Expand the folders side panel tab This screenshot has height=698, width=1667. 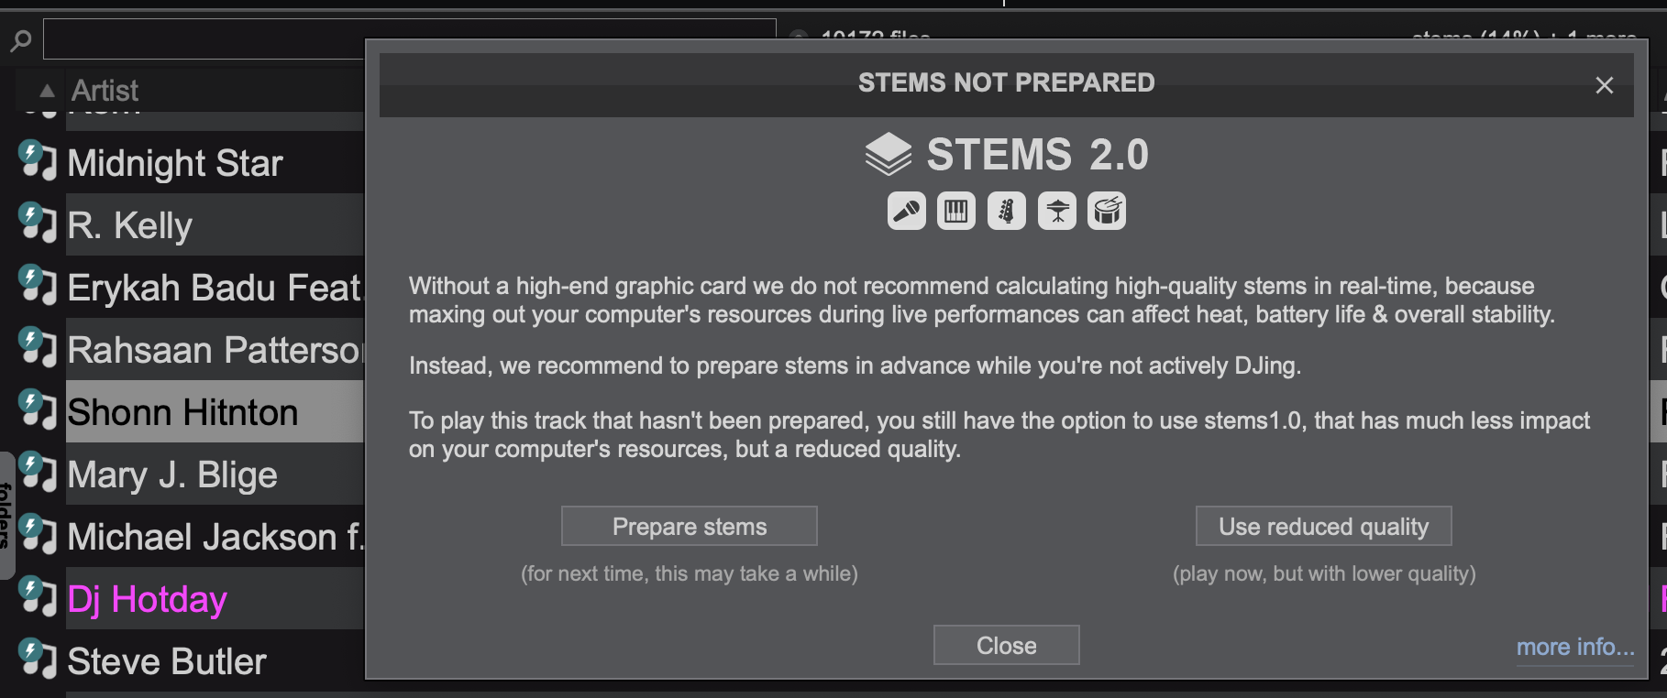pos(7,515)
